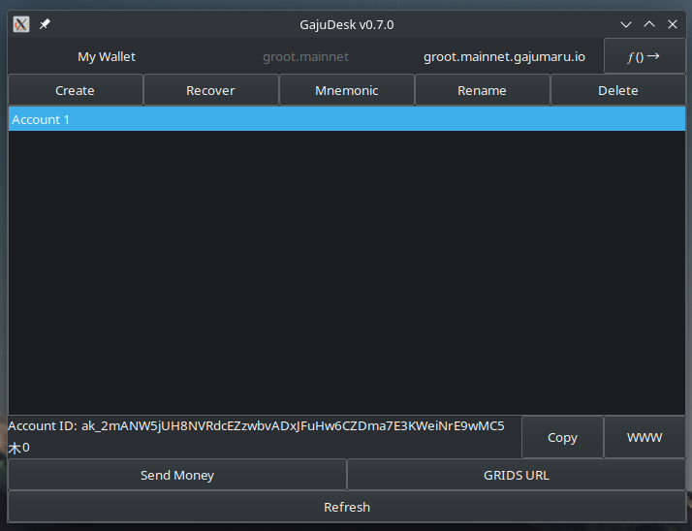Open the GRIDS URL dialog
Image resolution: width=692 pixels, height=531 pixels.
[516, 475]
